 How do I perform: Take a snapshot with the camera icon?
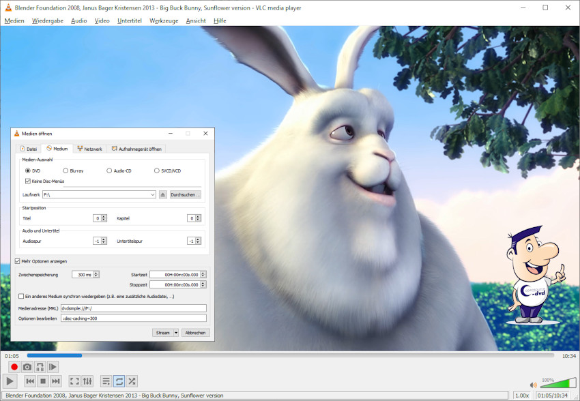point(27,367)
